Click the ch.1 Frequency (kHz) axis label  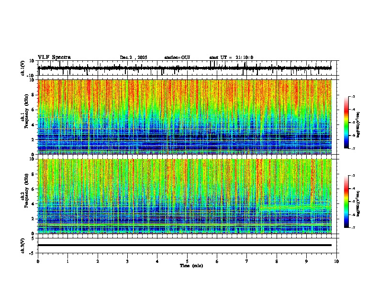[x=25, y=111]
